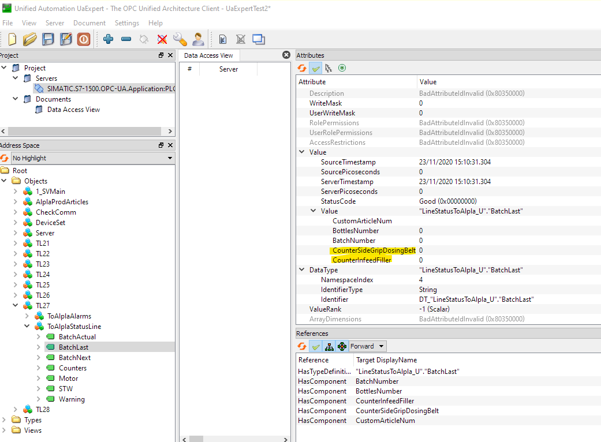The width and height of the screenshot is (601, 442).
Task: Remove the server with the blue minus icon
Action: pyautogui.click(x=126, y=39)
